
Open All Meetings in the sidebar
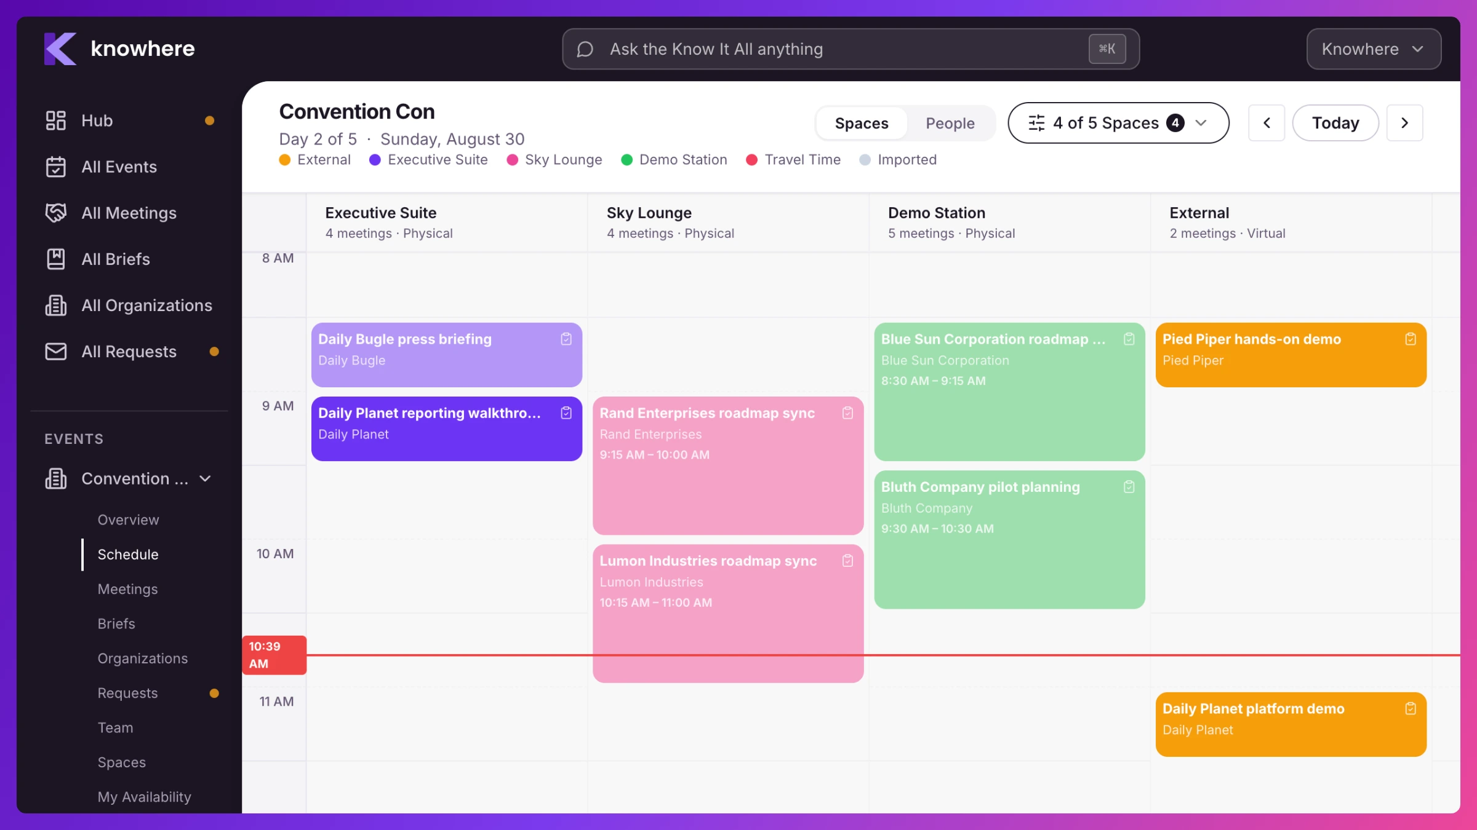(x=129, y=213)
